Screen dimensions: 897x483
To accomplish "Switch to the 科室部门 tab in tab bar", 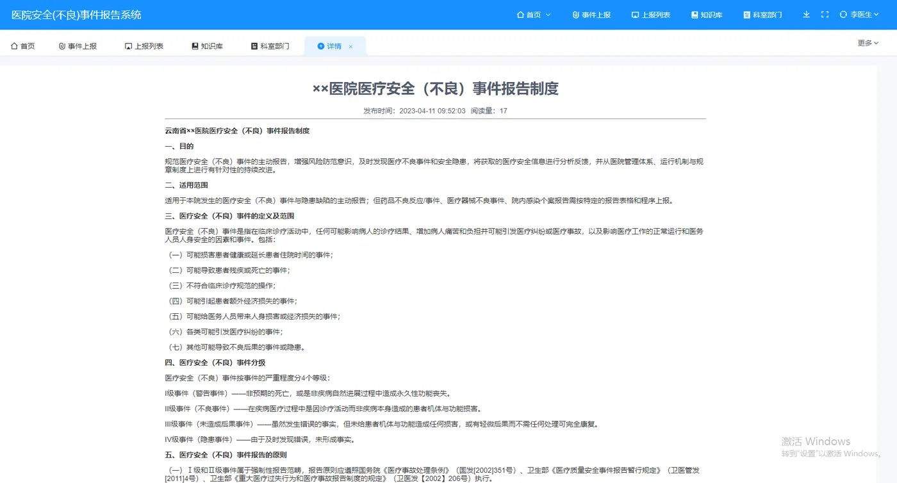I will point(270,46).
